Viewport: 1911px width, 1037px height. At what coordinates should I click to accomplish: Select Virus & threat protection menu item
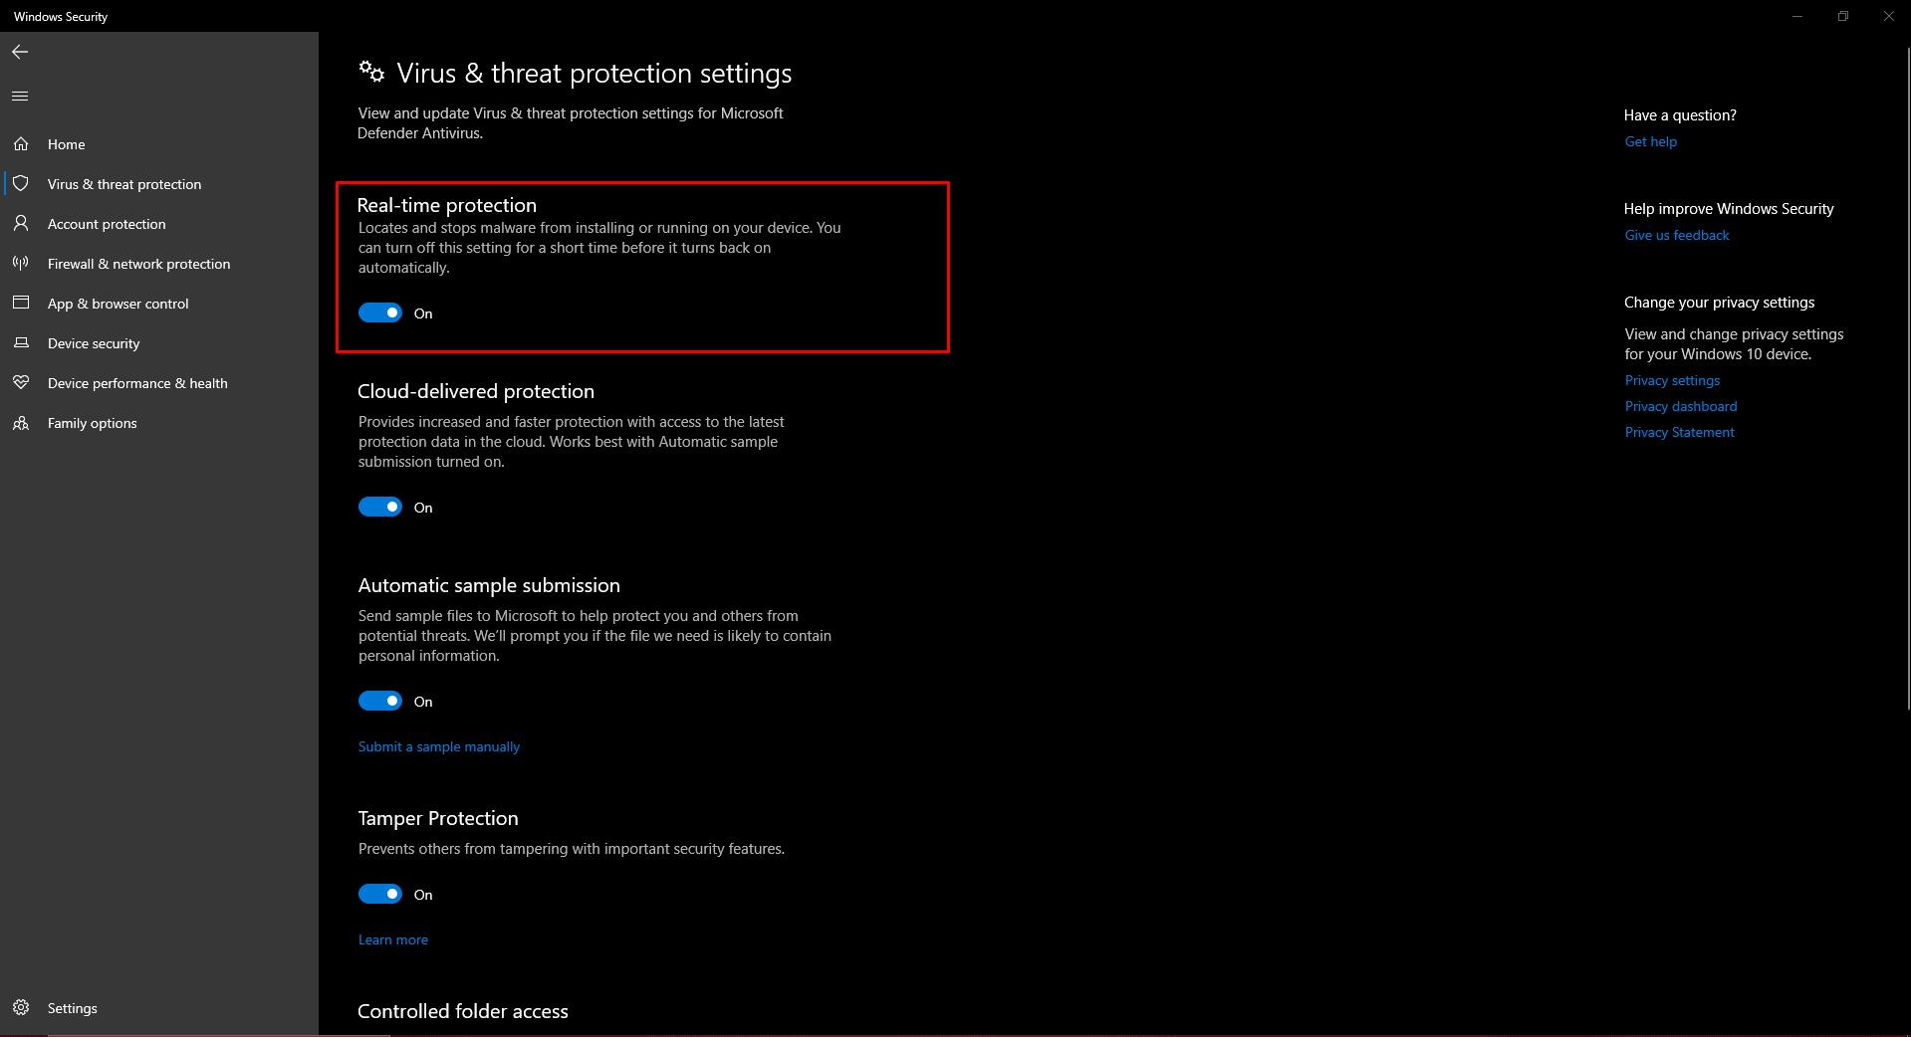(x=159, y=184)
